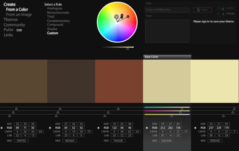Open the Create section
The image size is (239, 151).
click(10, 4)
